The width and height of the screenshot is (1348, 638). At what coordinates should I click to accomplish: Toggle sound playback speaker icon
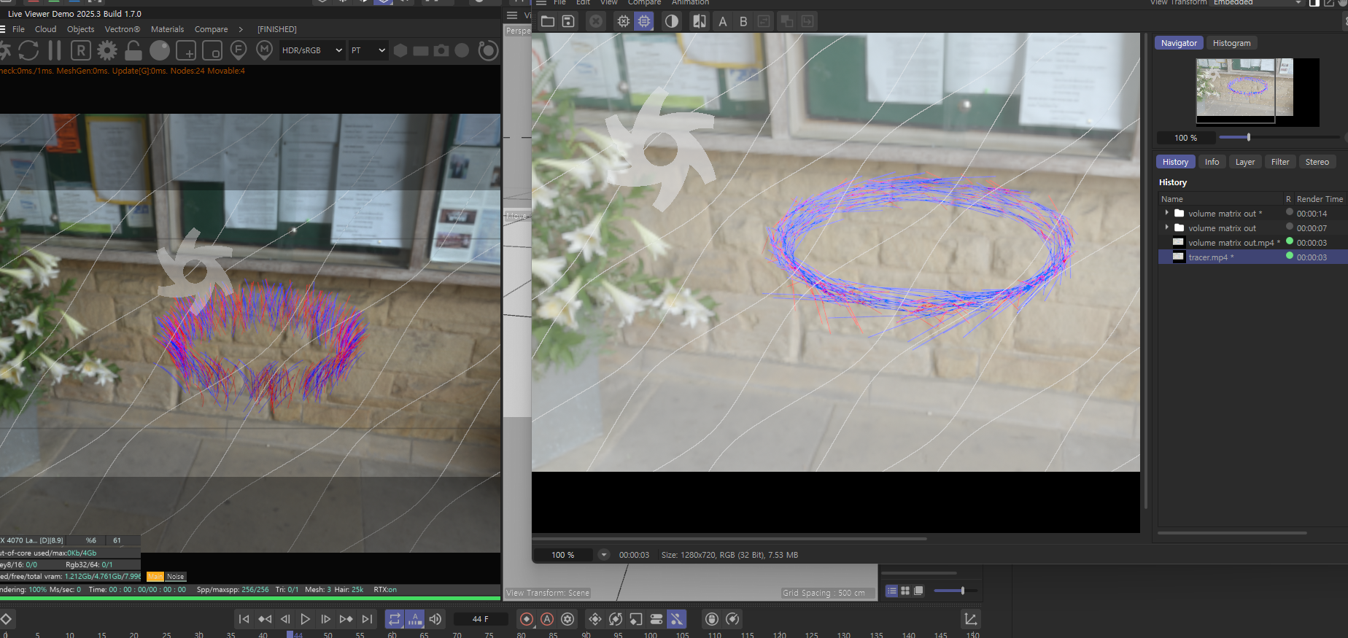(x=435, y=619)
